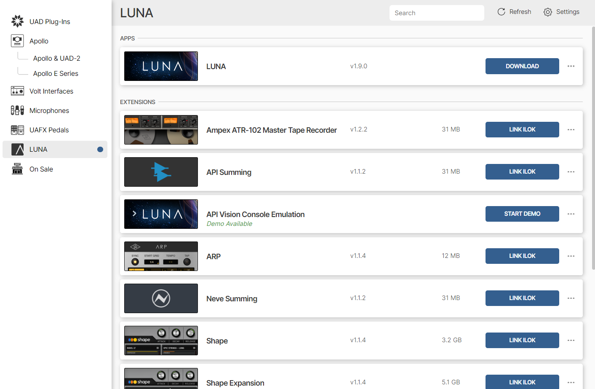This screenshot has width=595, height=389.
Task: Click LINK ILOK for Ampex ATR-102
Action: [x=522, y=129]
